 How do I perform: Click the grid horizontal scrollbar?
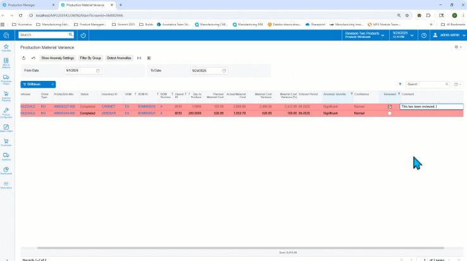pyautogui.click(x=240, y=248)
